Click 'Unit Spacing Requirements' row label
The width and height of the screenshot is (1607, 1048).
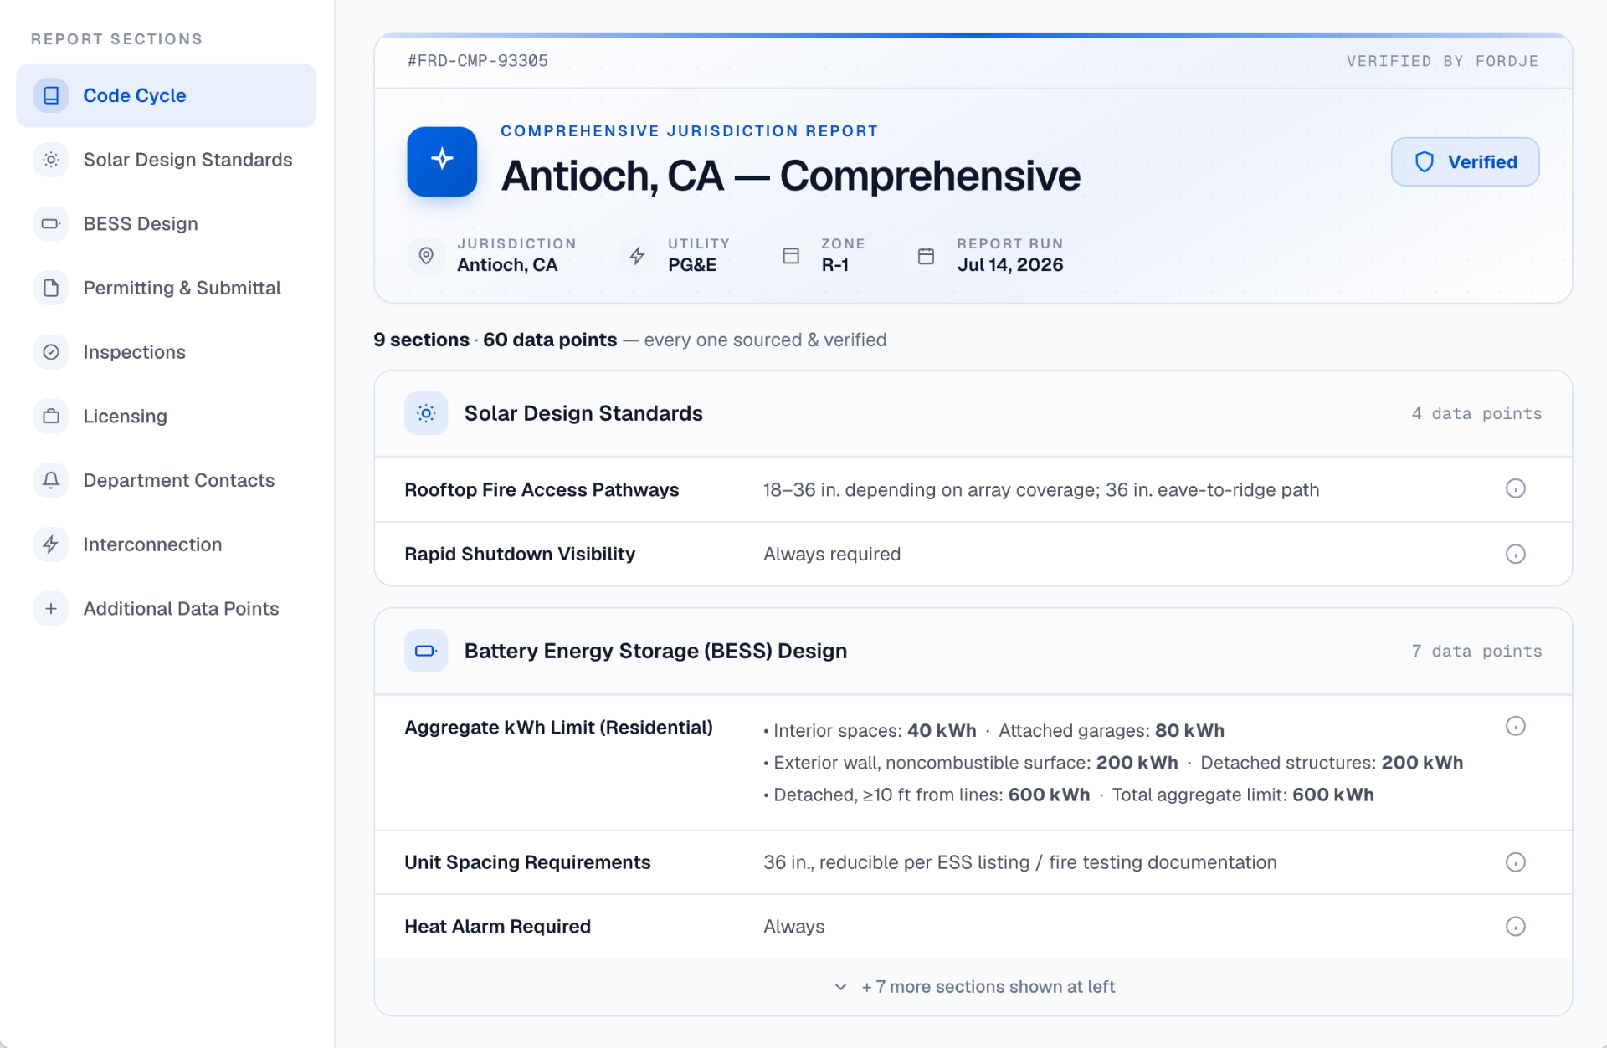pos(527,862)
